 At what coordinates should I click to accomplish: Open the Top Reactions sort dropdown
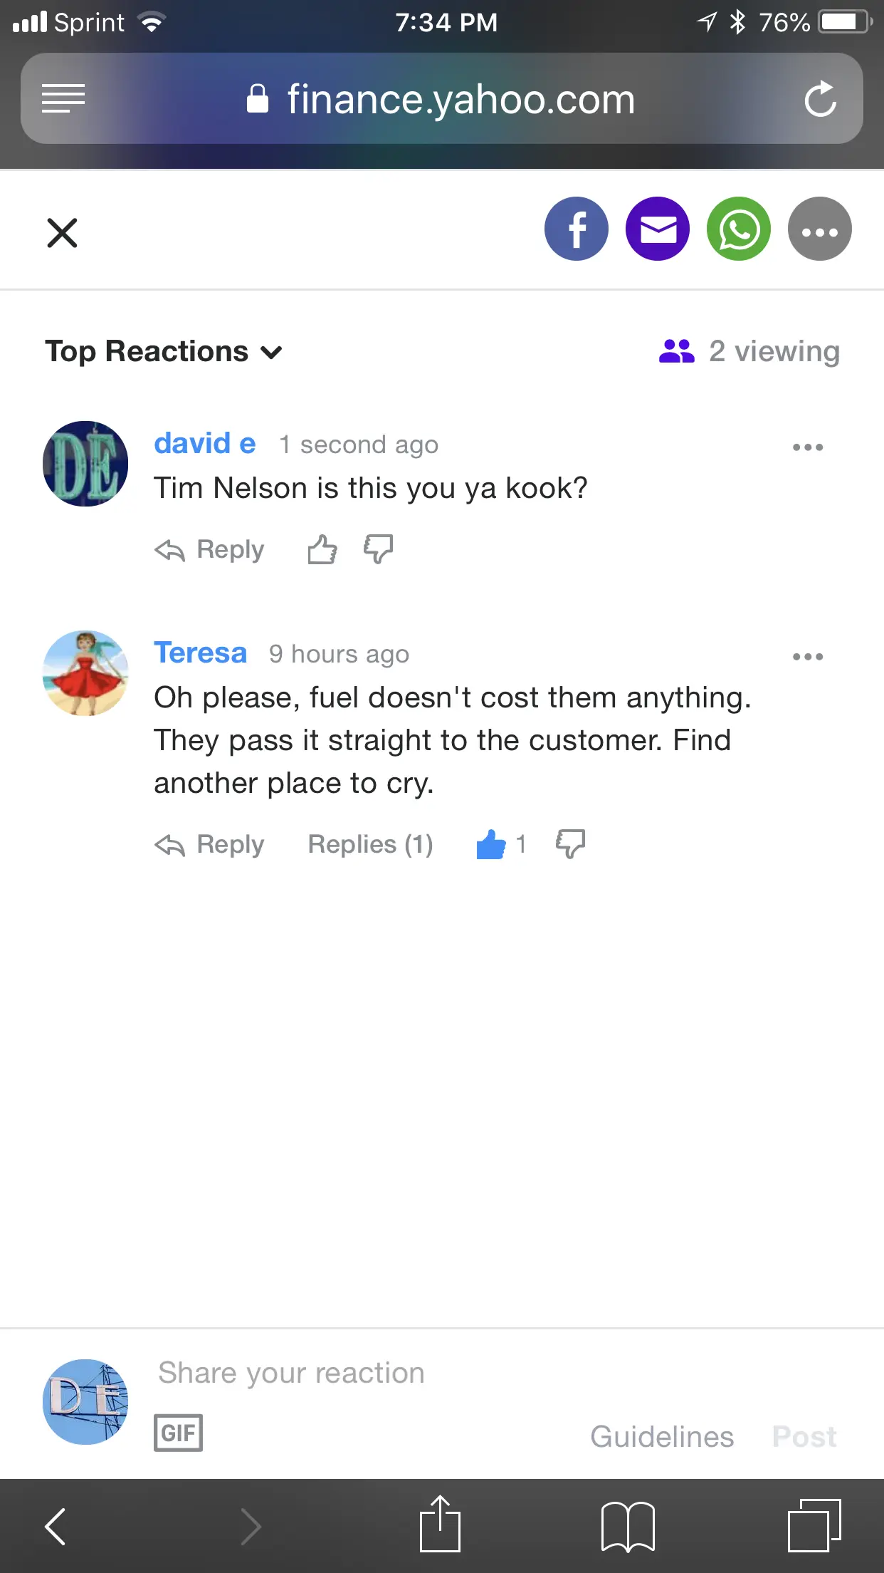[x=164, y=352]
